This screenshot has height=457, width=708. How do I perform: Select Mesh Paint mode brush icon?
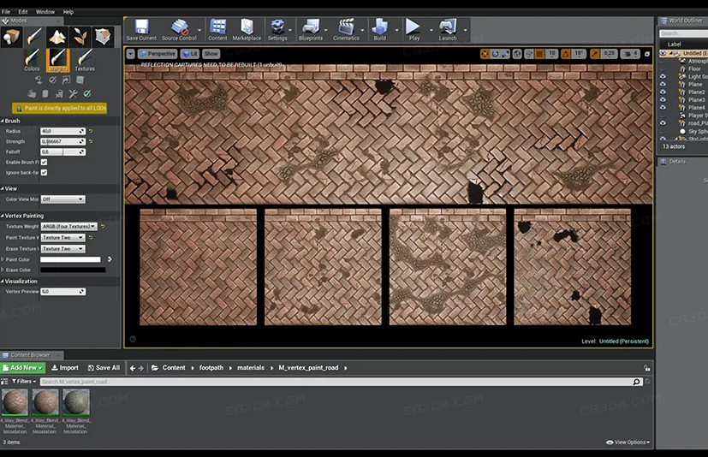pyautogui.click(x=34, y=37)
